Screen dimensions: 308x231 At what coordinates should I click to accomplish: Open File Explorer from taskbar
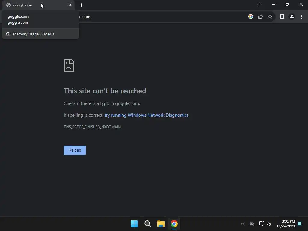coord(161,224)
